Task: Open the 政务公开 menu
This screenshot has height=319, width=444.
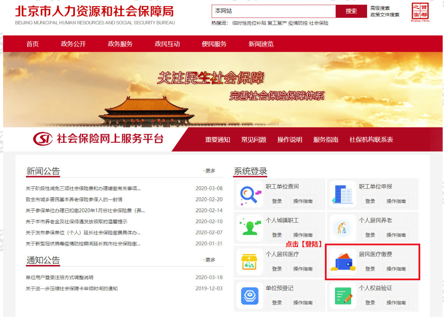Action: [x=73, y=44]
